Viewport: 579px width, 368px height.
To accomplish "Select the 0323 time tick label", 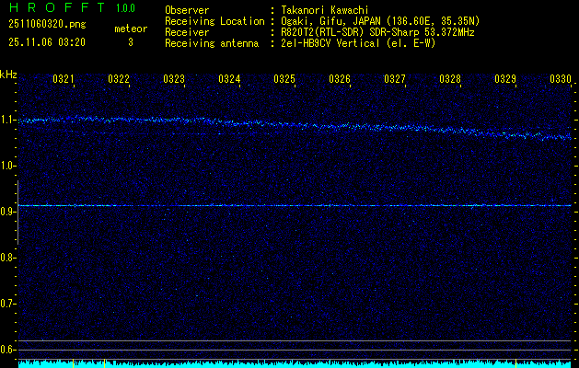I will [x=174, y=80].
